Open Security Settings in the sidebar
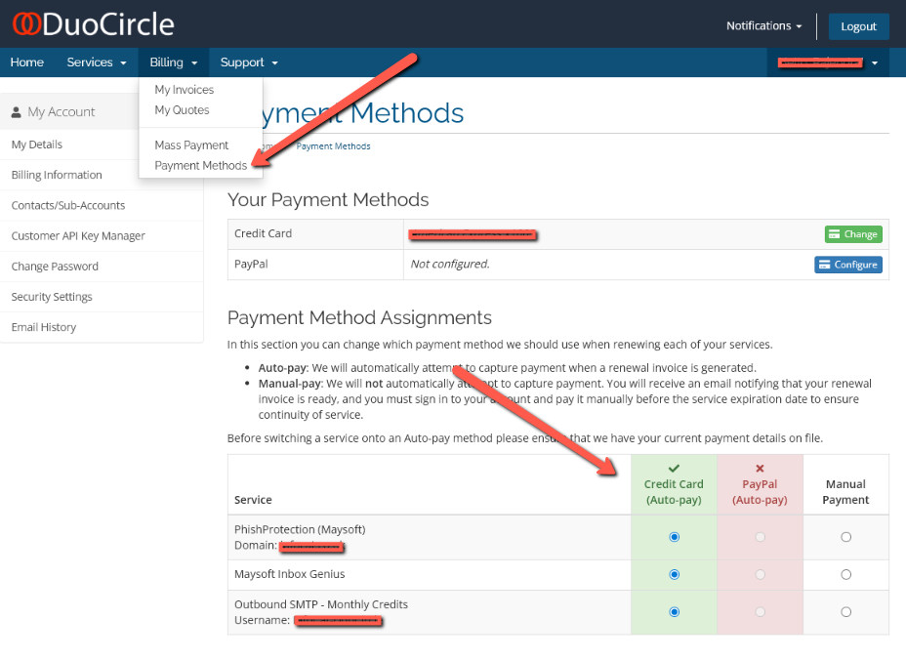906x660 pixels. click(x=102, y=297)
